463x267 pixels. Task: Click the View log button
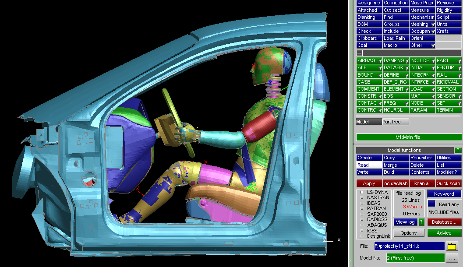pyautogui.click(x=406, y=222)
